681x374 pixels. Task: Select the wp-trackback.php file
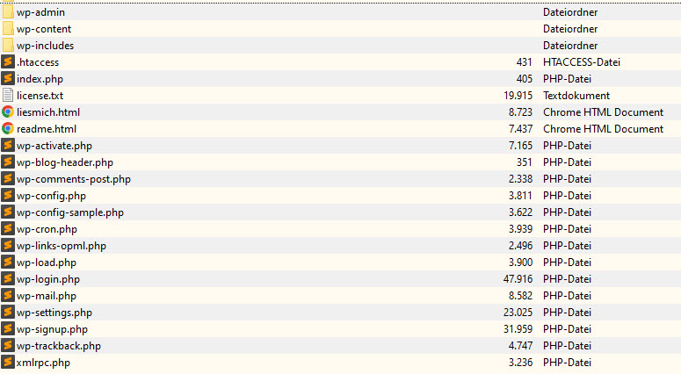[59, 346]
